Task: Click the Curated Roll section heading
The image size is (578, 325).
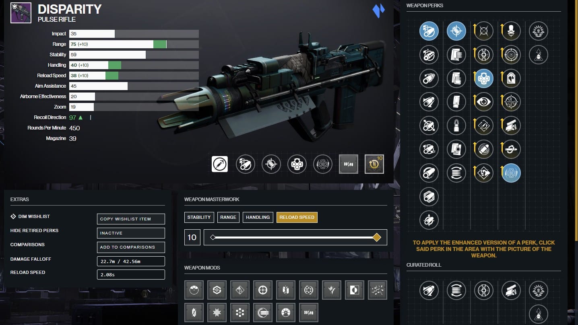Action: (424, 265)
